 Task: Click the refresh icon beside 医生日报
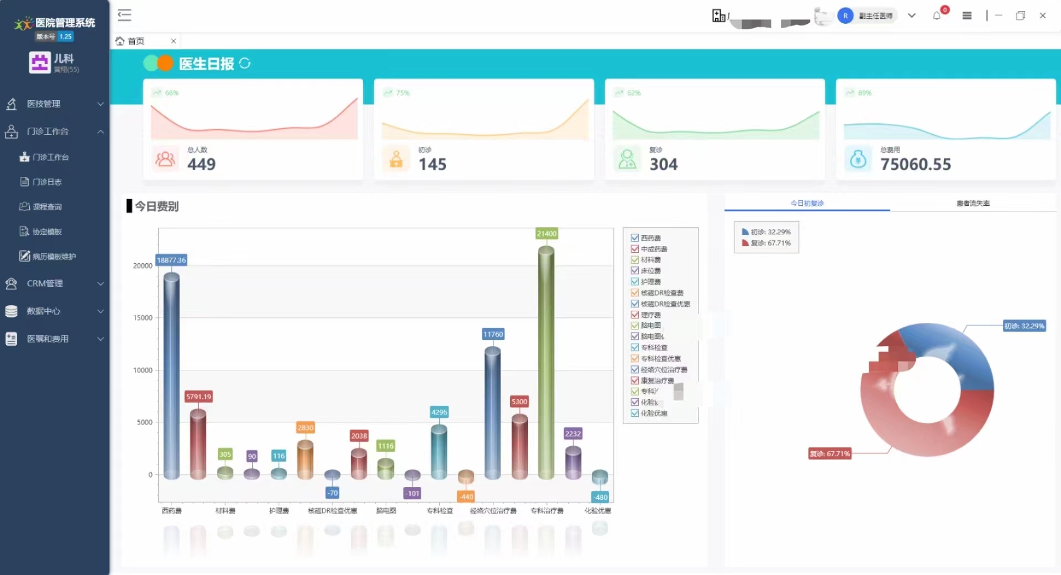tap(245, 64)
